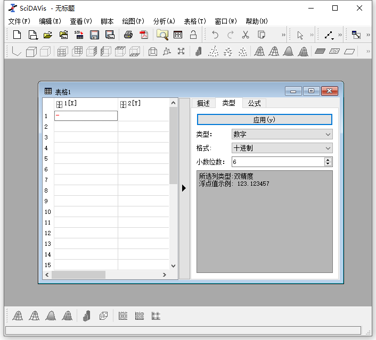The width and height of the screenshot is (376, 340).
Task: Switch to the 公式 tab
Action: (254, 103)
